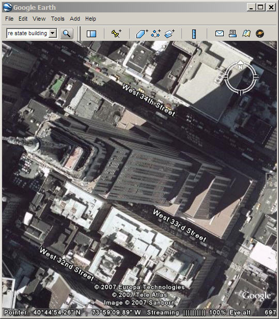Add an image overlay icon
279x319 pixels.
click(169, 34)
